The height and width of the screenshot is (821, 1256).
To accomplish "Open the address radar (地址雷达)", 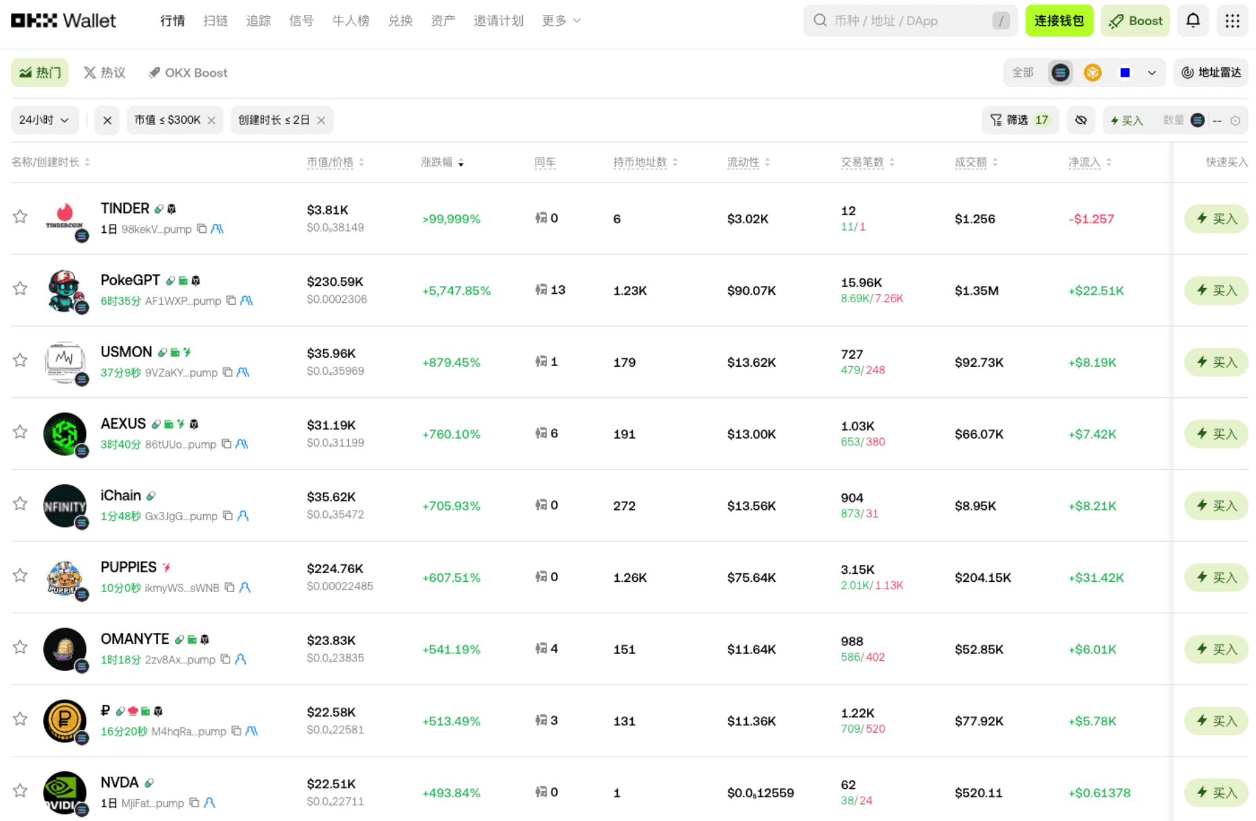I will [x=1211, y=73].
